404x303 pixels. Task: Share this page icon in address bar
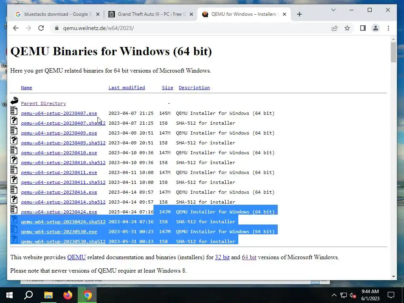335,28
